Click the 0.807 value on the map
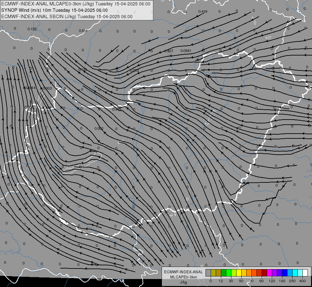 click(x=169, y=51)
